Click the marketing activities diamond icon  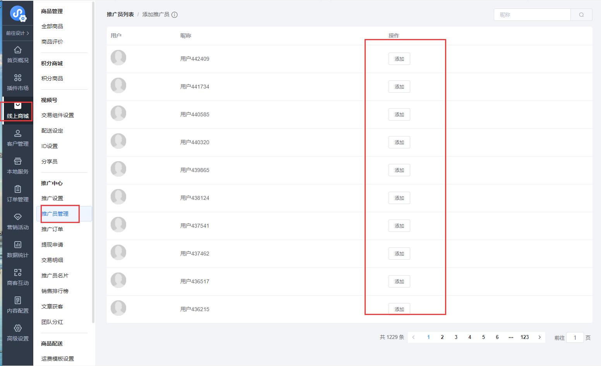(18, 217)
